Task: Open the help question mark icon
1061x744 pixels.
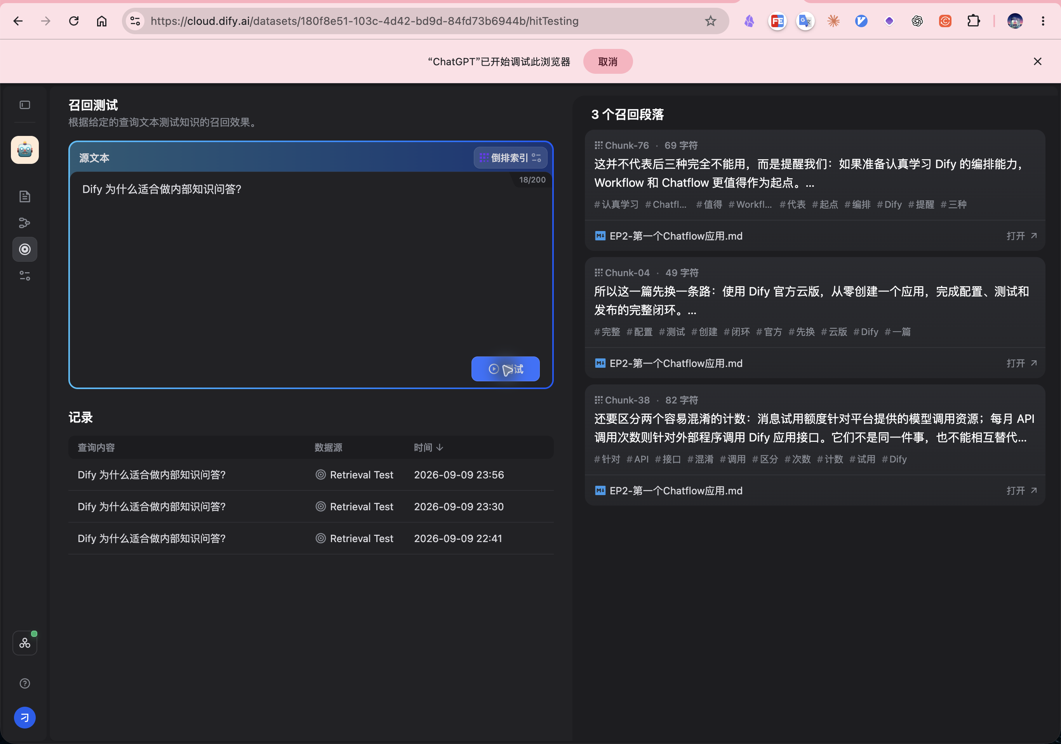Action: [25, 683]
